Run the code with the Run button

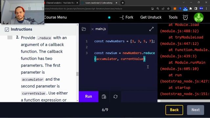click(x=89, y=96)
